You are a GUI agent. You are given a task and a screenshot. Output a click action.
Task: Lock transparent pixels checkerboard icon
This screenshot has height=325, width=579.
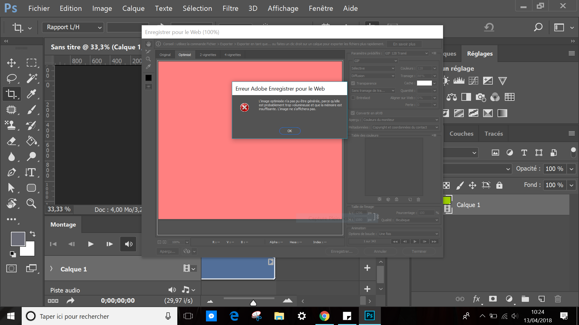447,185
